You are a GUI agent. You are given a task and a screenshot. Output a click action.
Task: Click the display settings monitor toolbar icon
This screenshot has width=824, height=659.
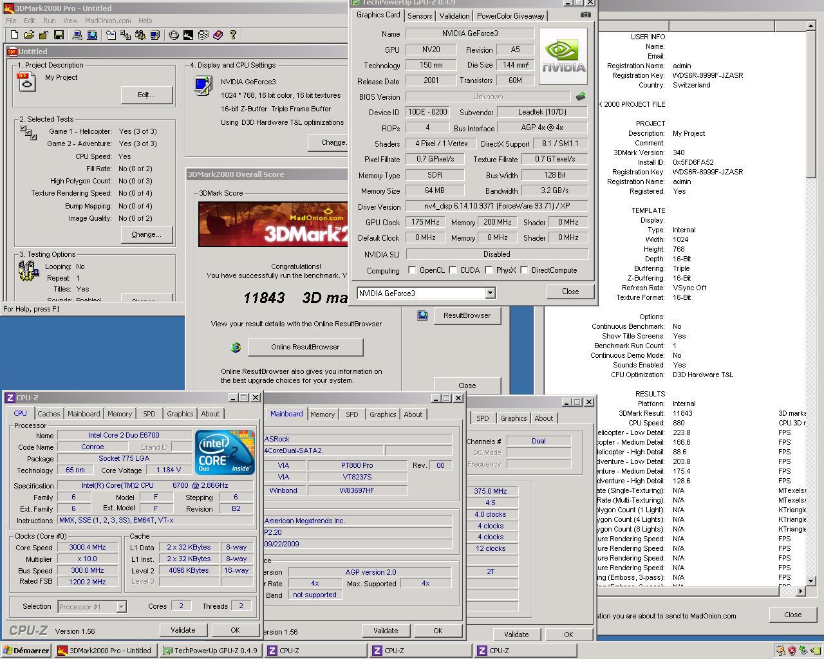point(155,35)
